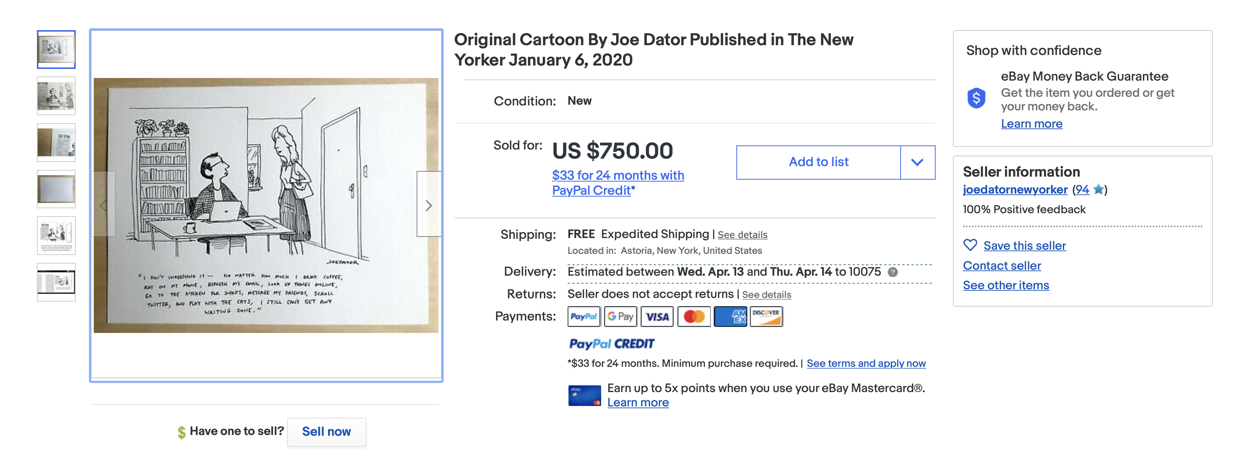
Task: Click the Google Pay payment icon
Action: [620, 316]
